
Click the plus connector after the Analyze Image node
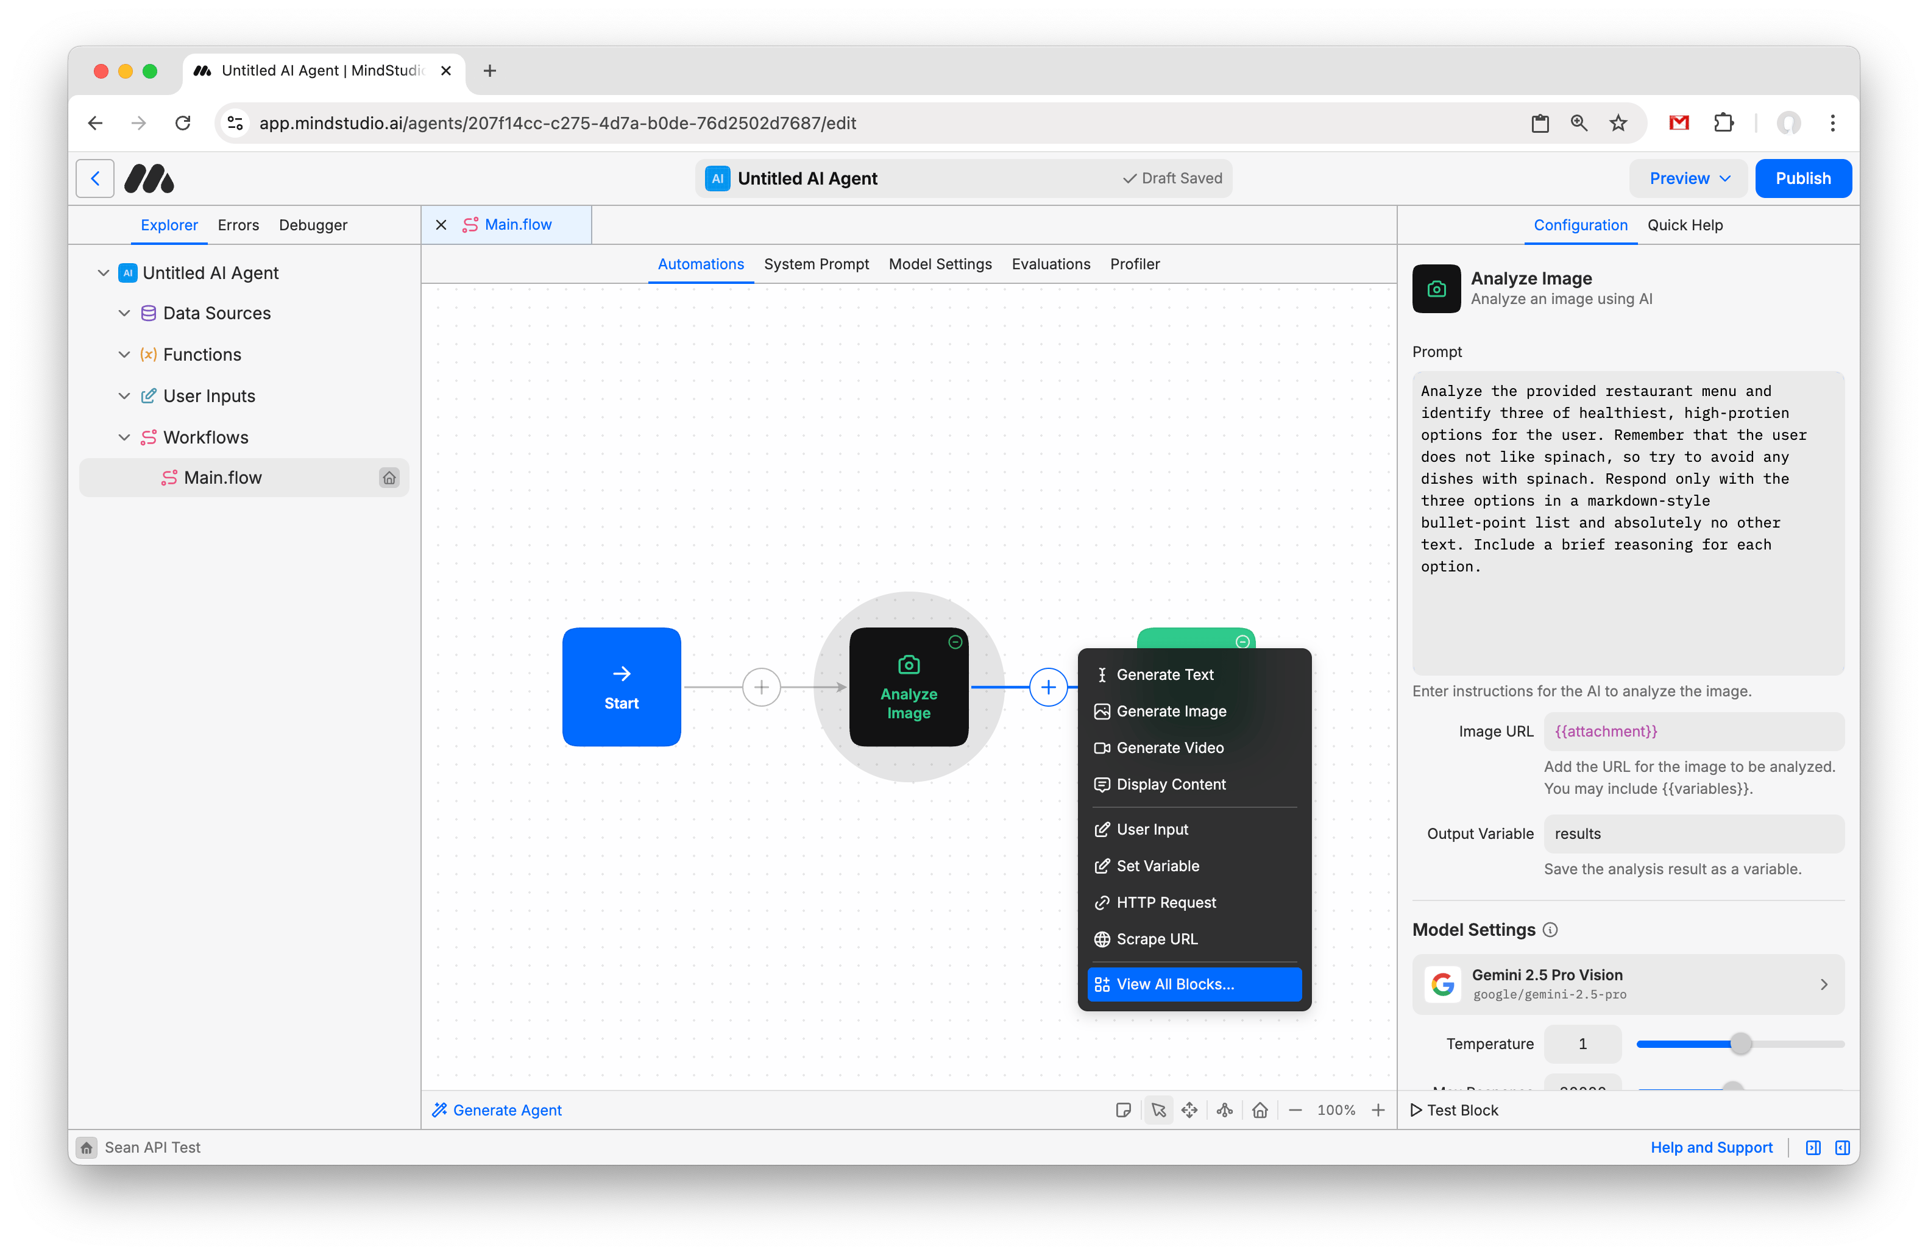coord(1048,687)
